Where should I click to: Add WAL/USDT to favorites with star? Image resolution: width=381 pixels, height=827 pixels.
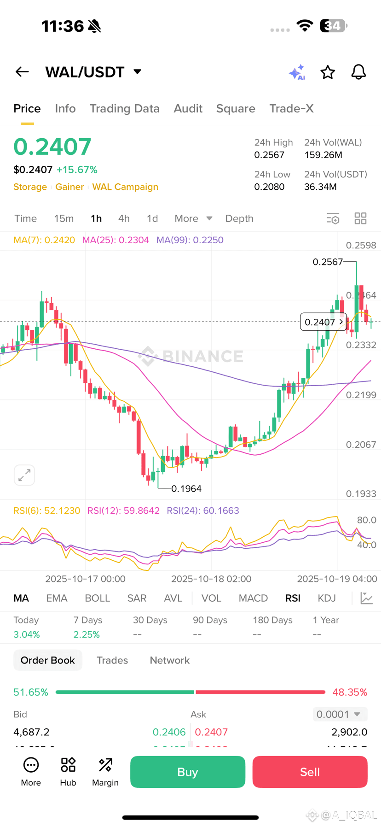(328, 72)
